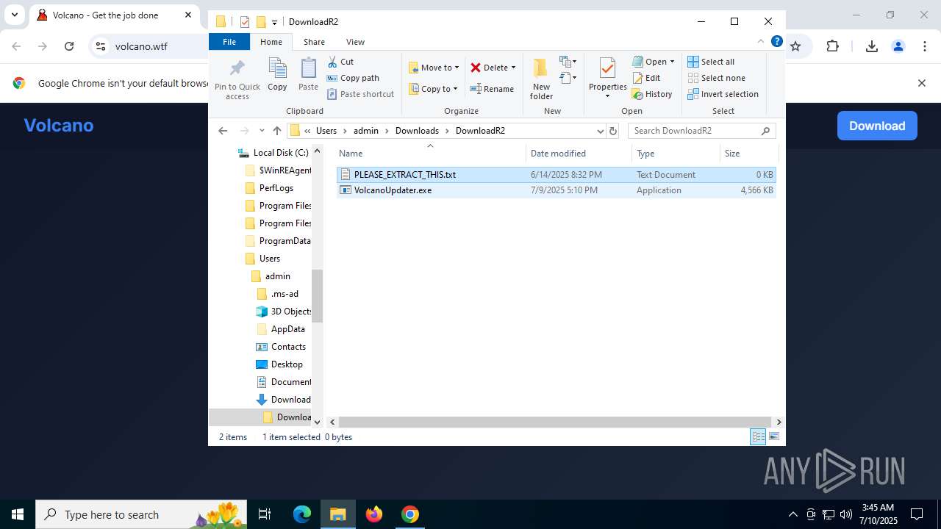This screenshot has height=529, width=941.
Task: Switch to the View ribbon tab
Action: pos(355,42)
